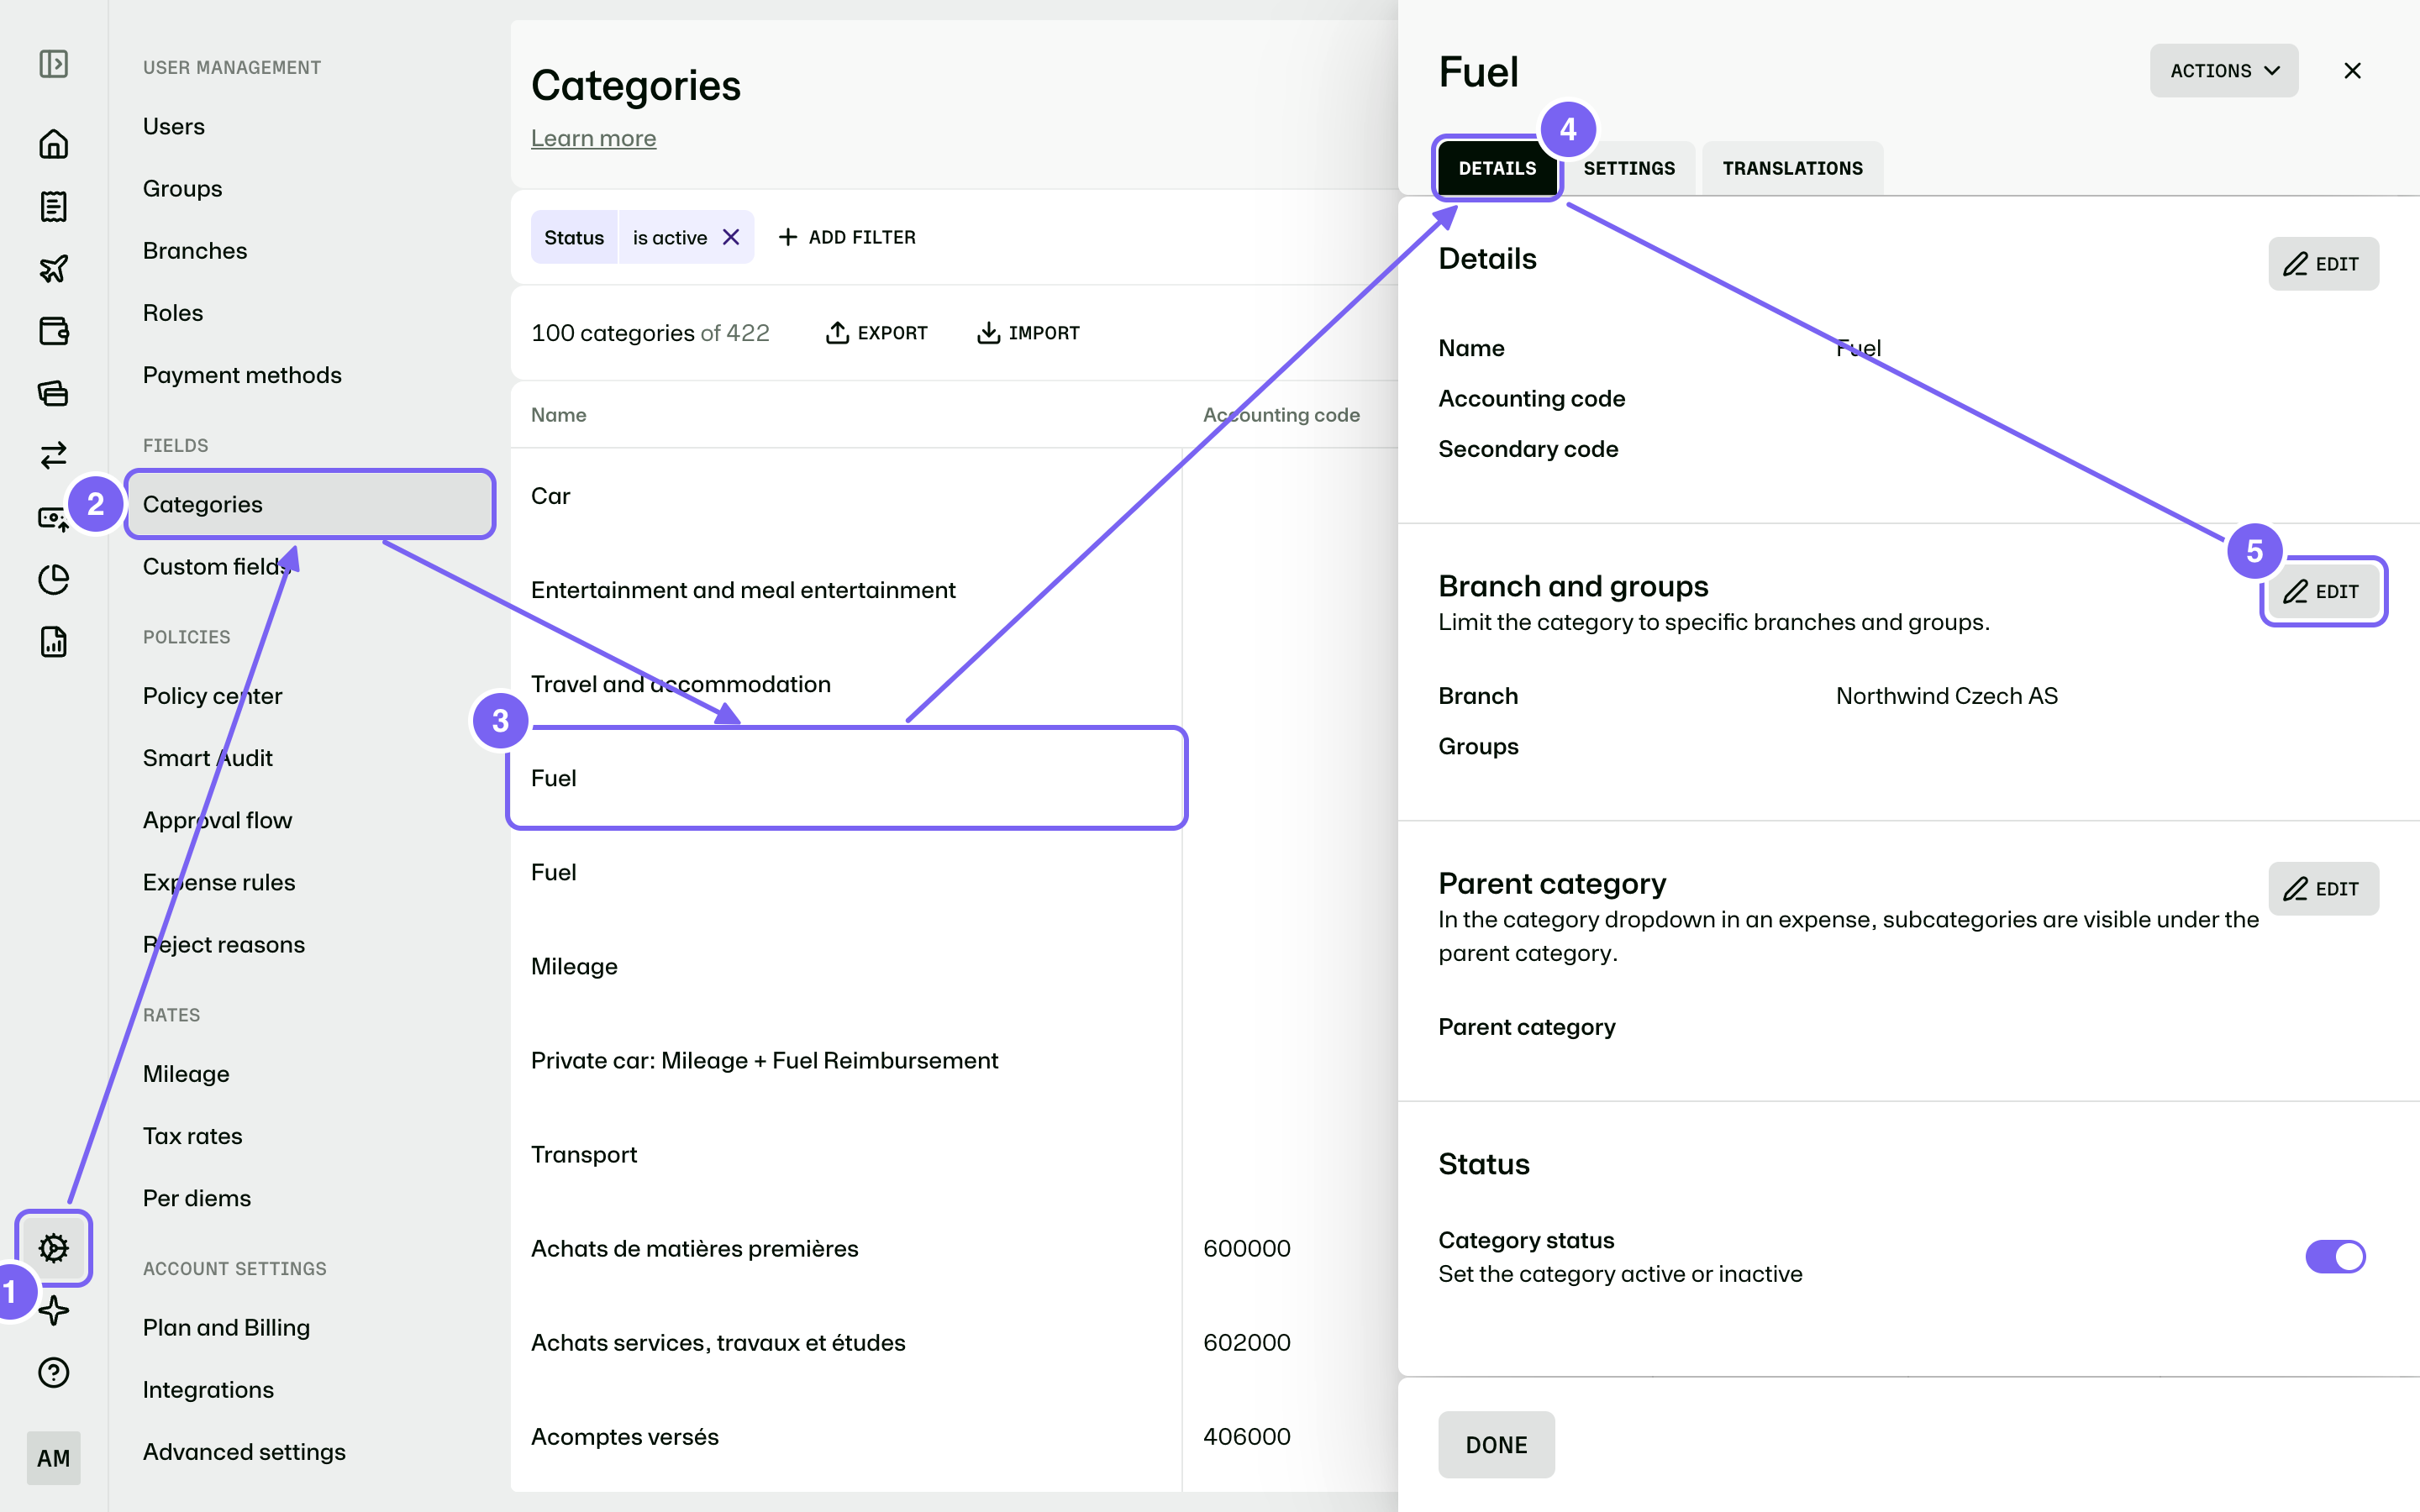Screen dimensions: 2420x1512
Task: Open the sparkle AI assistant icon
Action: pyautogui.click(x=53, y=1310)
